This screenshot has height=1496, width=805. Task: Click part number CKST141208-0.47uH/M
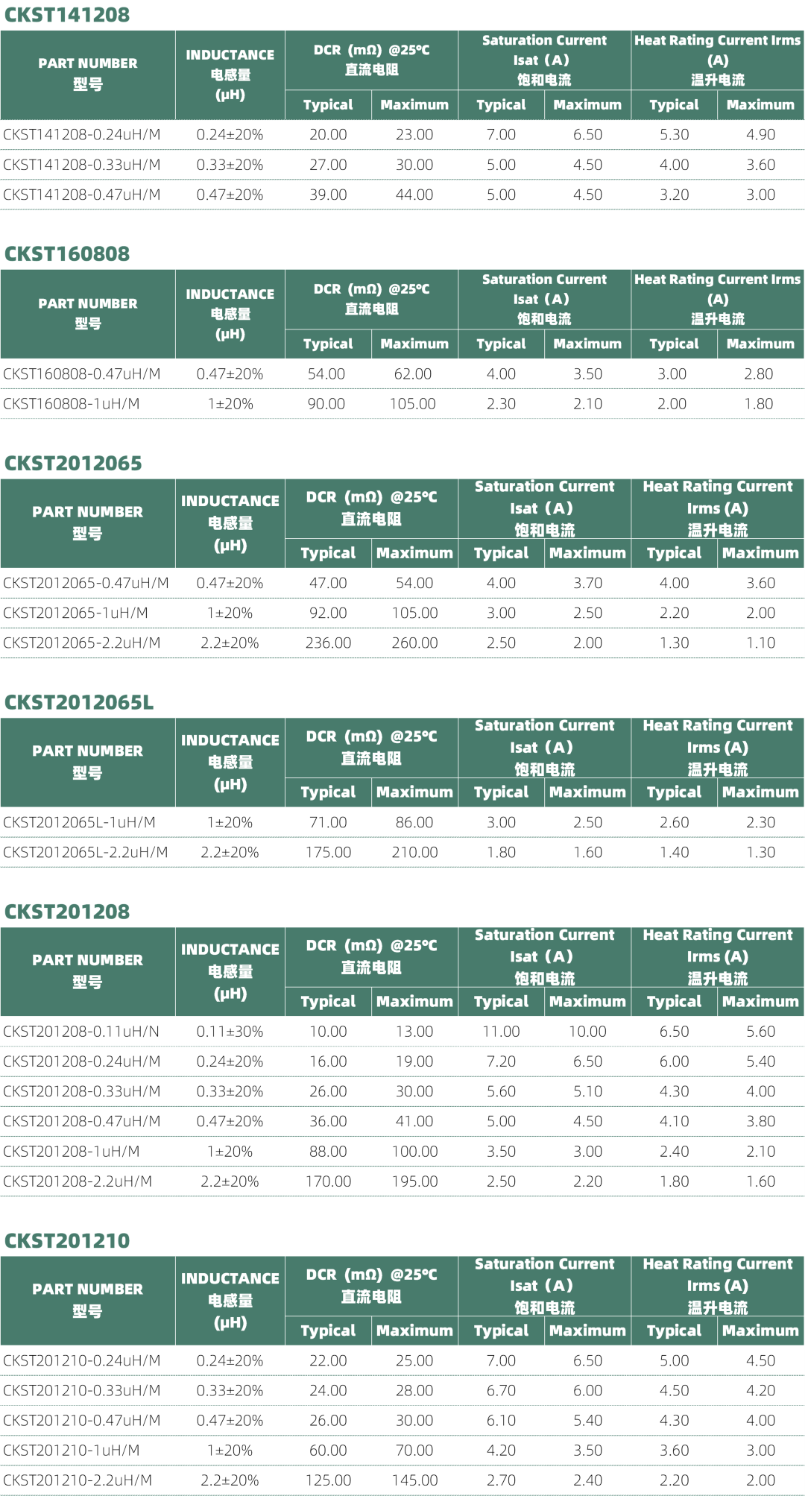click(82, 195)
